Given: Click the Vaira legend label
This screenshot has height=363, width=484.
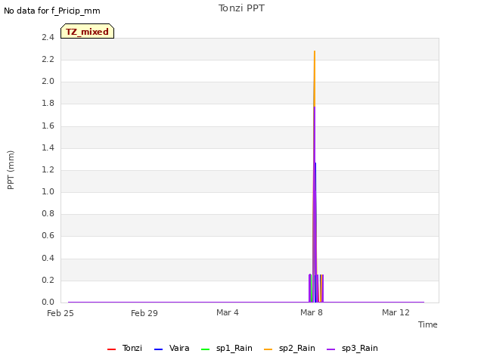Looking at the screenshot, I should pyautogui.click(x=179, y=348).
